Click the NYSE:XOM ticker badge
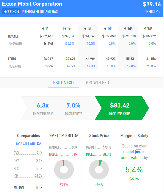 (11, 12)
